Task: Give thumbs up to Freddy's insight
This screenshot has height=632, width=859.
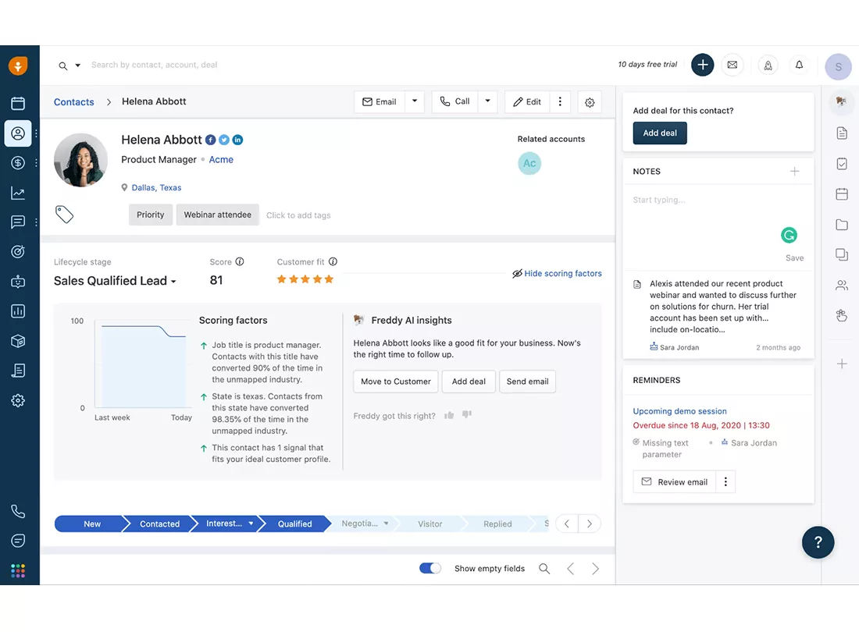Action: pos(449,415)
